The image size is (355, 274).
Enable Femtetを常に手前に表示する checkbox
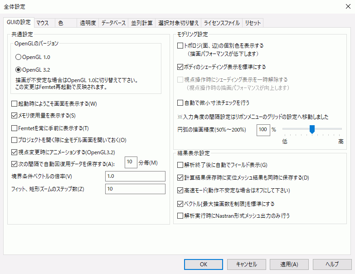15,128
